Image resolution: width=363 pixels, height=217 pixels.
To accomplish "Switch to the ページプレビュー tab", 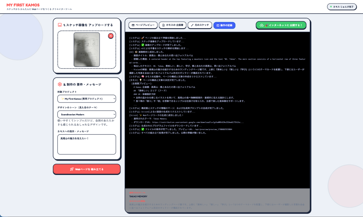I will click(x=143, y=25).
